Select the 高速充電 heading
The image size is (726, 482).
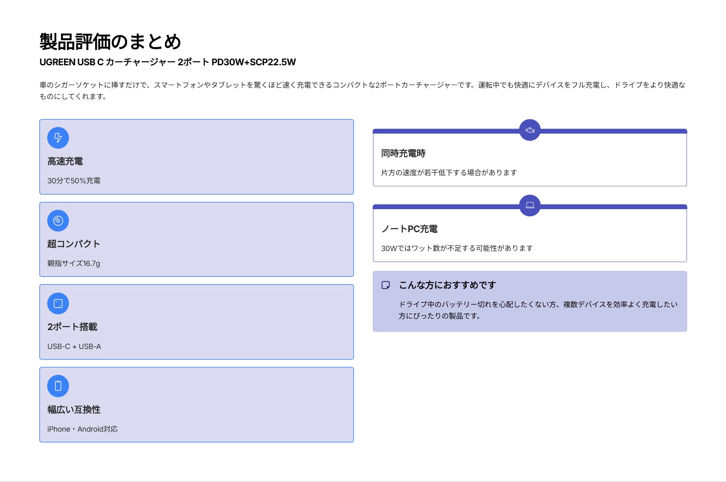pos(65,161)
